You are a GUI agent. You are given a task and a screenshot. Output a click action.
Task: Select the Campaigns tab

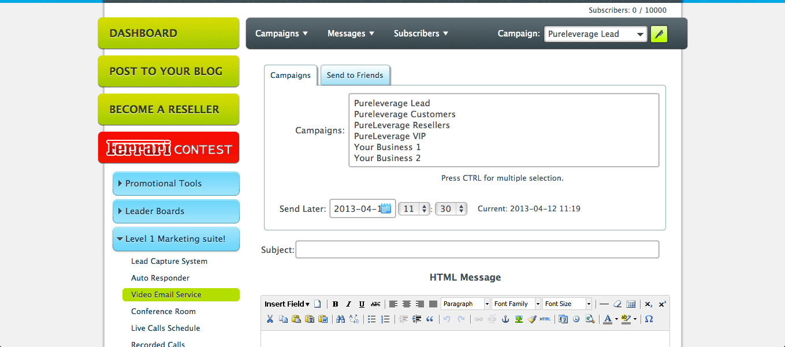tap(291, 75)
